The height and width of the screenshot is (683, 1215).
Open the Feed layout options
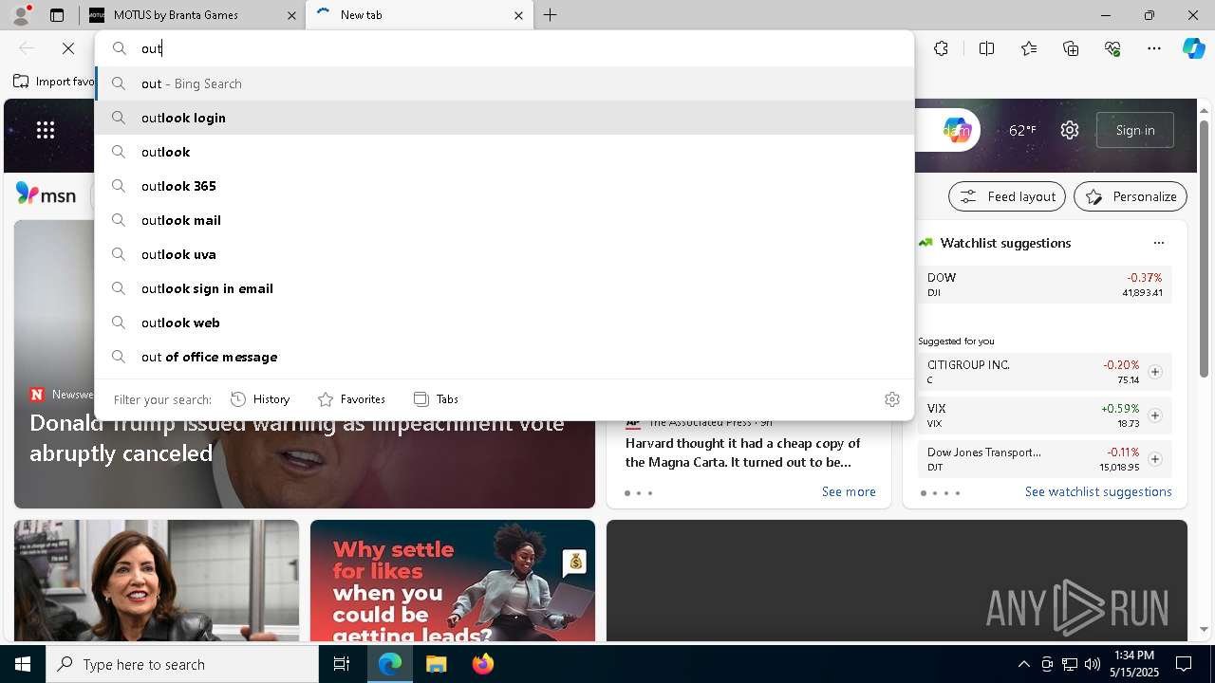point(1007,196)
